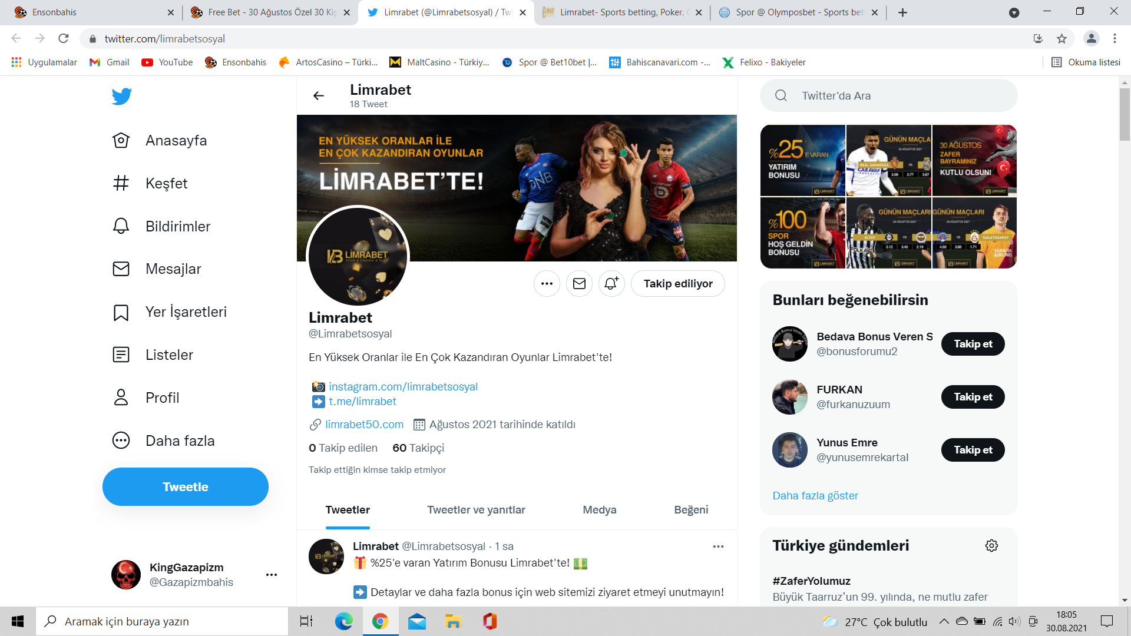Image resolution: width=1131 pixels, height=636 pixels.
Task: Open the instagram.com/limrabetsosyal link
Action: pyautogui.click(x=403, y=387)
